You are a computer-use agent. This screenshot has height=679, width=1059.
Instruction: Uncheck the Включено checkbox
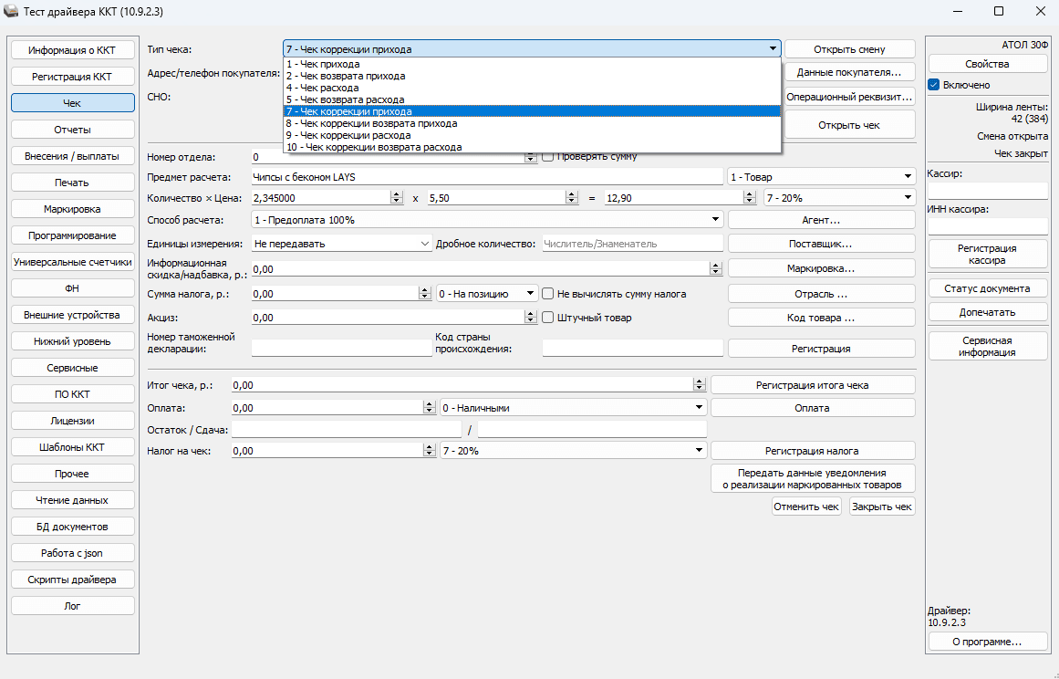[934, 85]
